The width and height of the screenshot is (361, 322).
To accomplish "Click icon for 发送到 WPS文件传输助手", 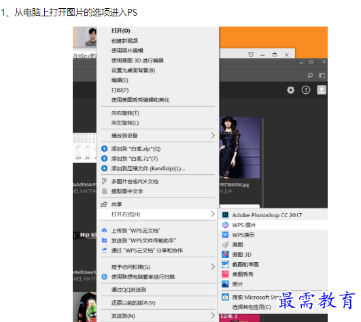I will 104,240.
